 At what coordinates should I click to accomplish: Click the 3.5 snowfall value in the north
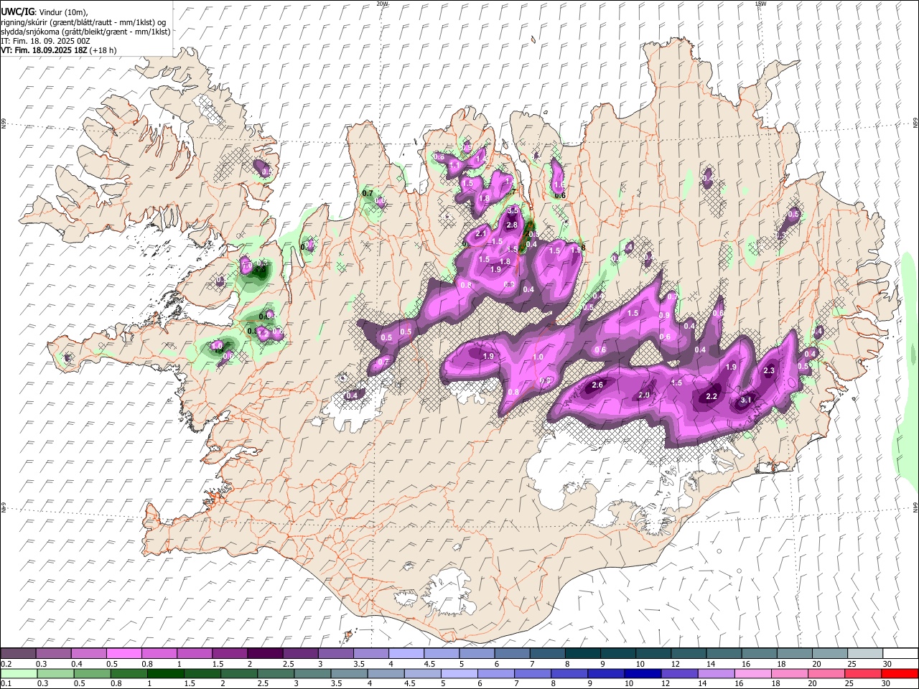point(513,211)
